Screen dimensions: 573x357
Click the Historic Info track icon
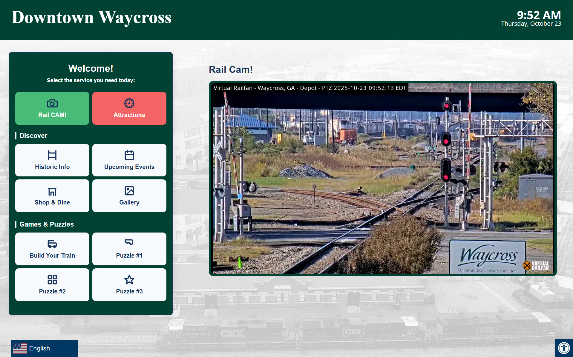[52, 155]
